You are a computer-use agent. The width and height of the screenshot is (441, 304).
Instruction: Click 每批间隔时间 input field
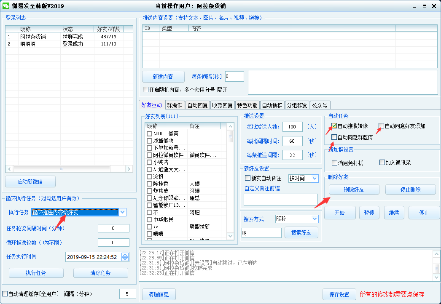[x=293, y=141]
